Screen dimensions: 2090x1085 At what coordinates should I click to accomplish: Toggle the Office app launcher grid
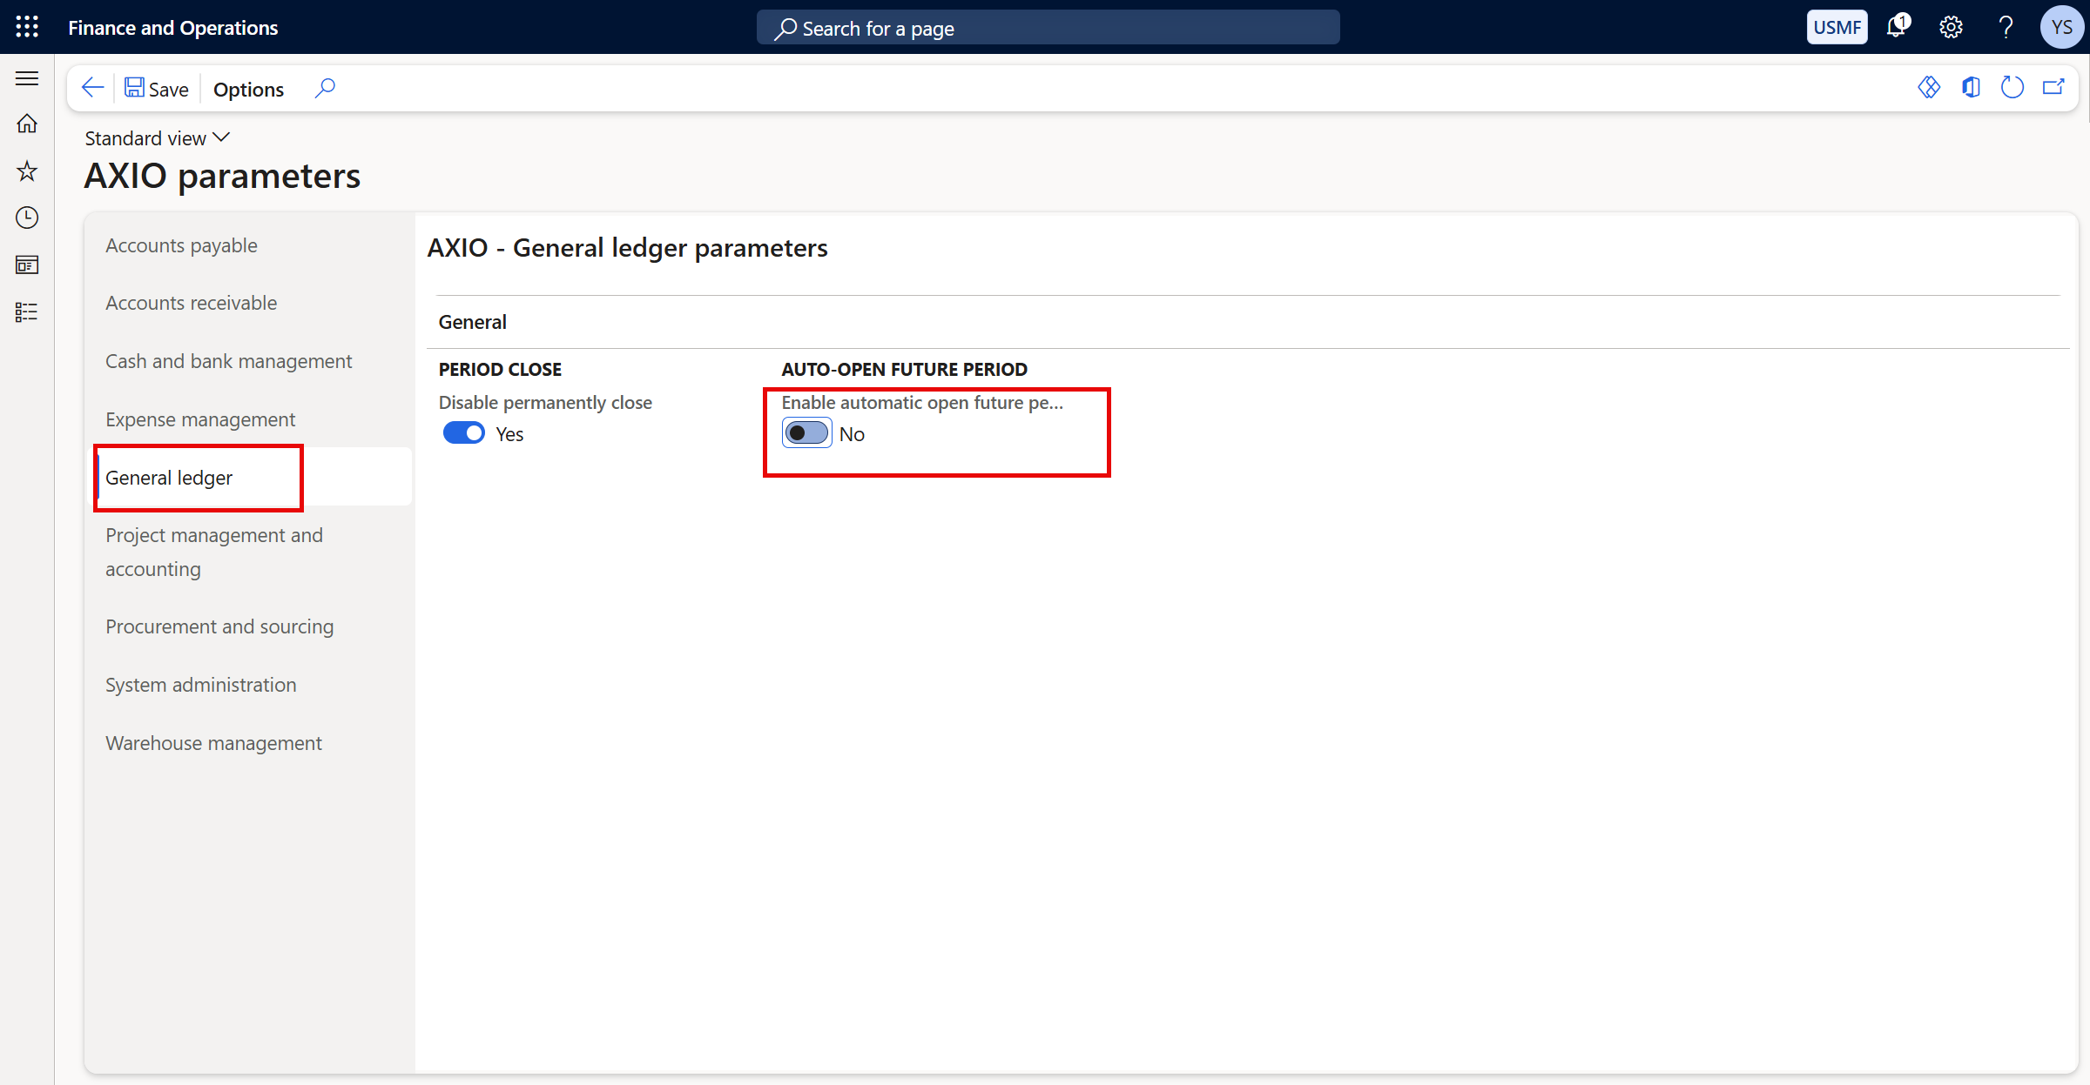(x=27, y=27)
